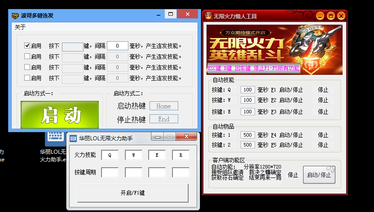Click the 停止热键 End hotkey field
Screen dimensions: 374x212
163,119
